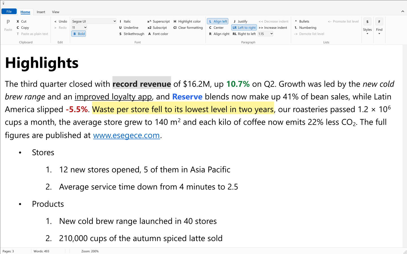Screen dimensions: 407x254
Task: Open the Segoe UI font dropdown
Action: click(x=94, y=21)
